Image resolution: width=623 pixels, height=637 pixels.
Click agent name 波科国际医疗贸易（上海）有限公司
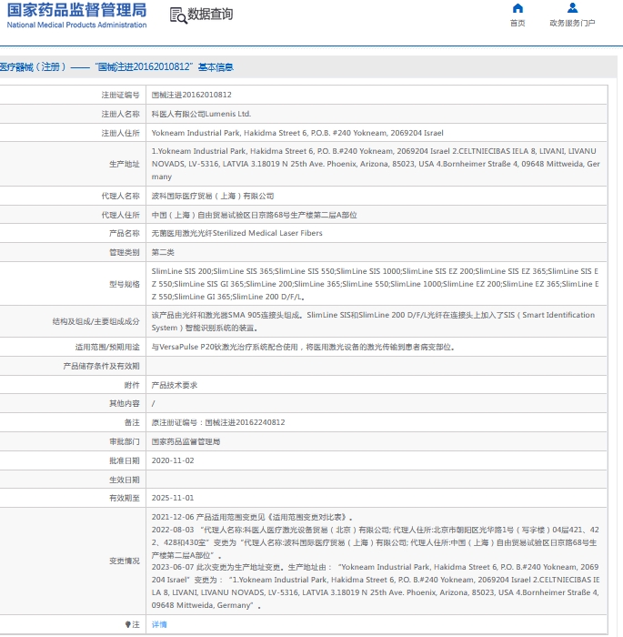point(213,196)
